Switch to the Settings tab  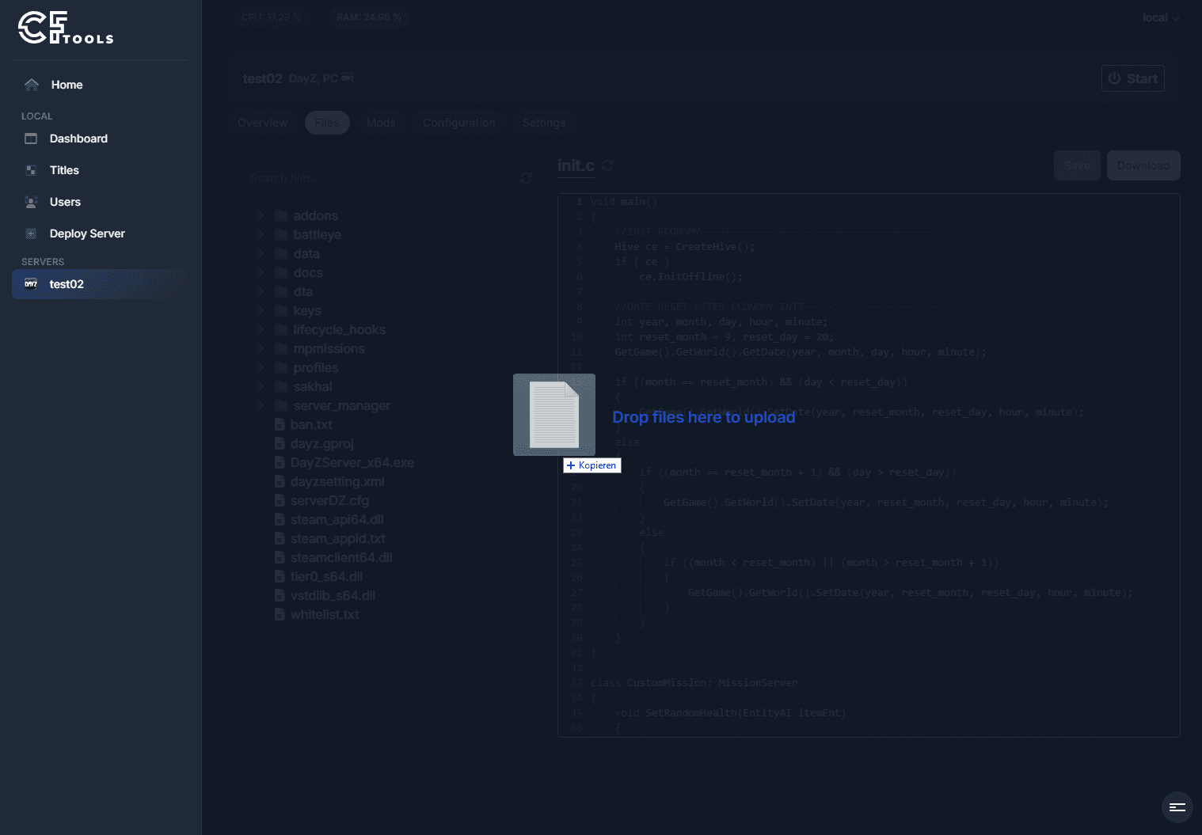[544, 123]
